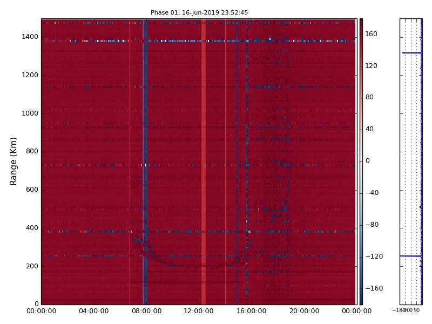Click the 'Range (Km)' y-axis label
Image resolution: width=432 pixels, height=324 pixels.
(13, 161)
